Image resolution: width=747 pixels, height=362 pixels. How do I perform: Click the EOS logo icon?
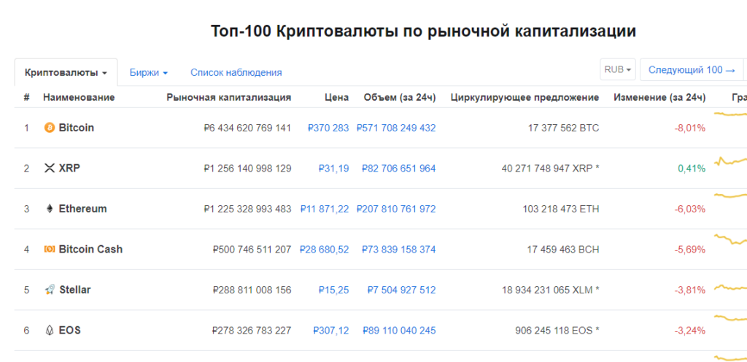click(50, 330)
